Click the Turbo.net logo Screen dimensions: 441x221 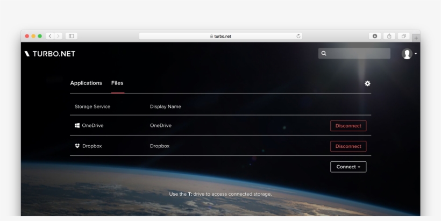coord(50,54)
